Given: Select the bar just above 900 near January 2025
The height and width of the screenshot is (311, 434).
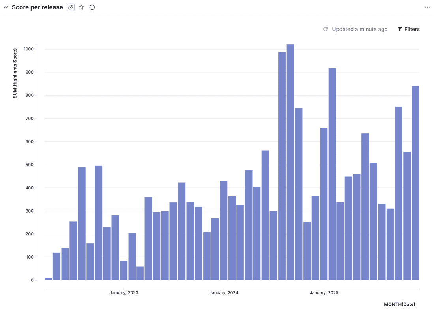Looking at the screenshot, I should tap(332, 174).
